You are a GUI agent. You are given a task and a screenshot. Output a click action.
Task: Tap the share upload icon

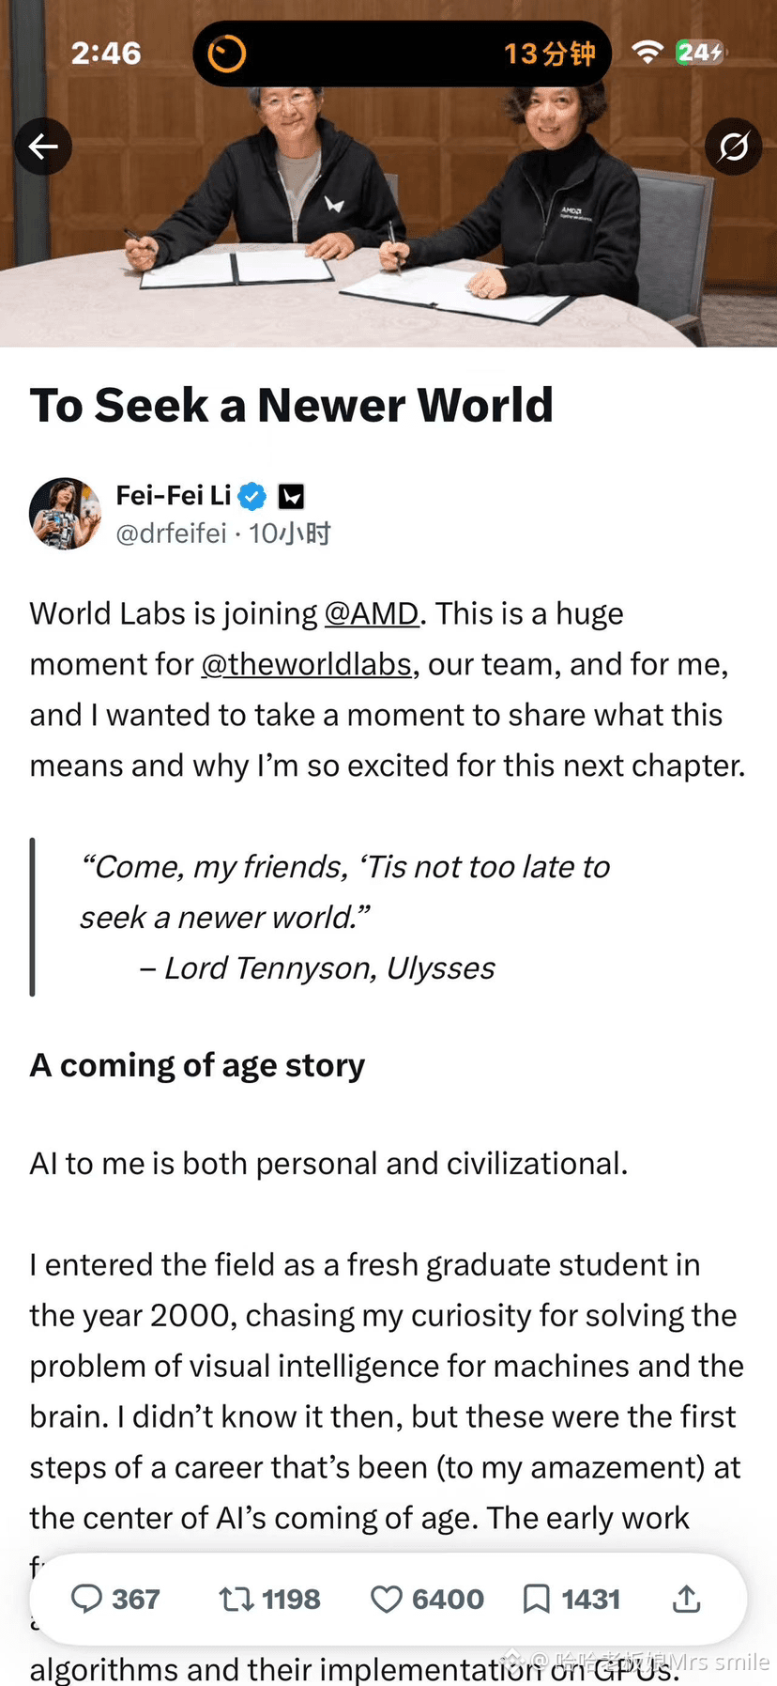[x=687, y=1598]
